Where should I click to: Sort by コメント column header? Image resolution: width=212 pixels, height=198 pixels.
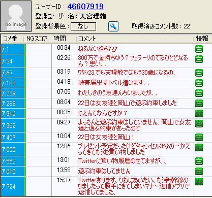135,39
